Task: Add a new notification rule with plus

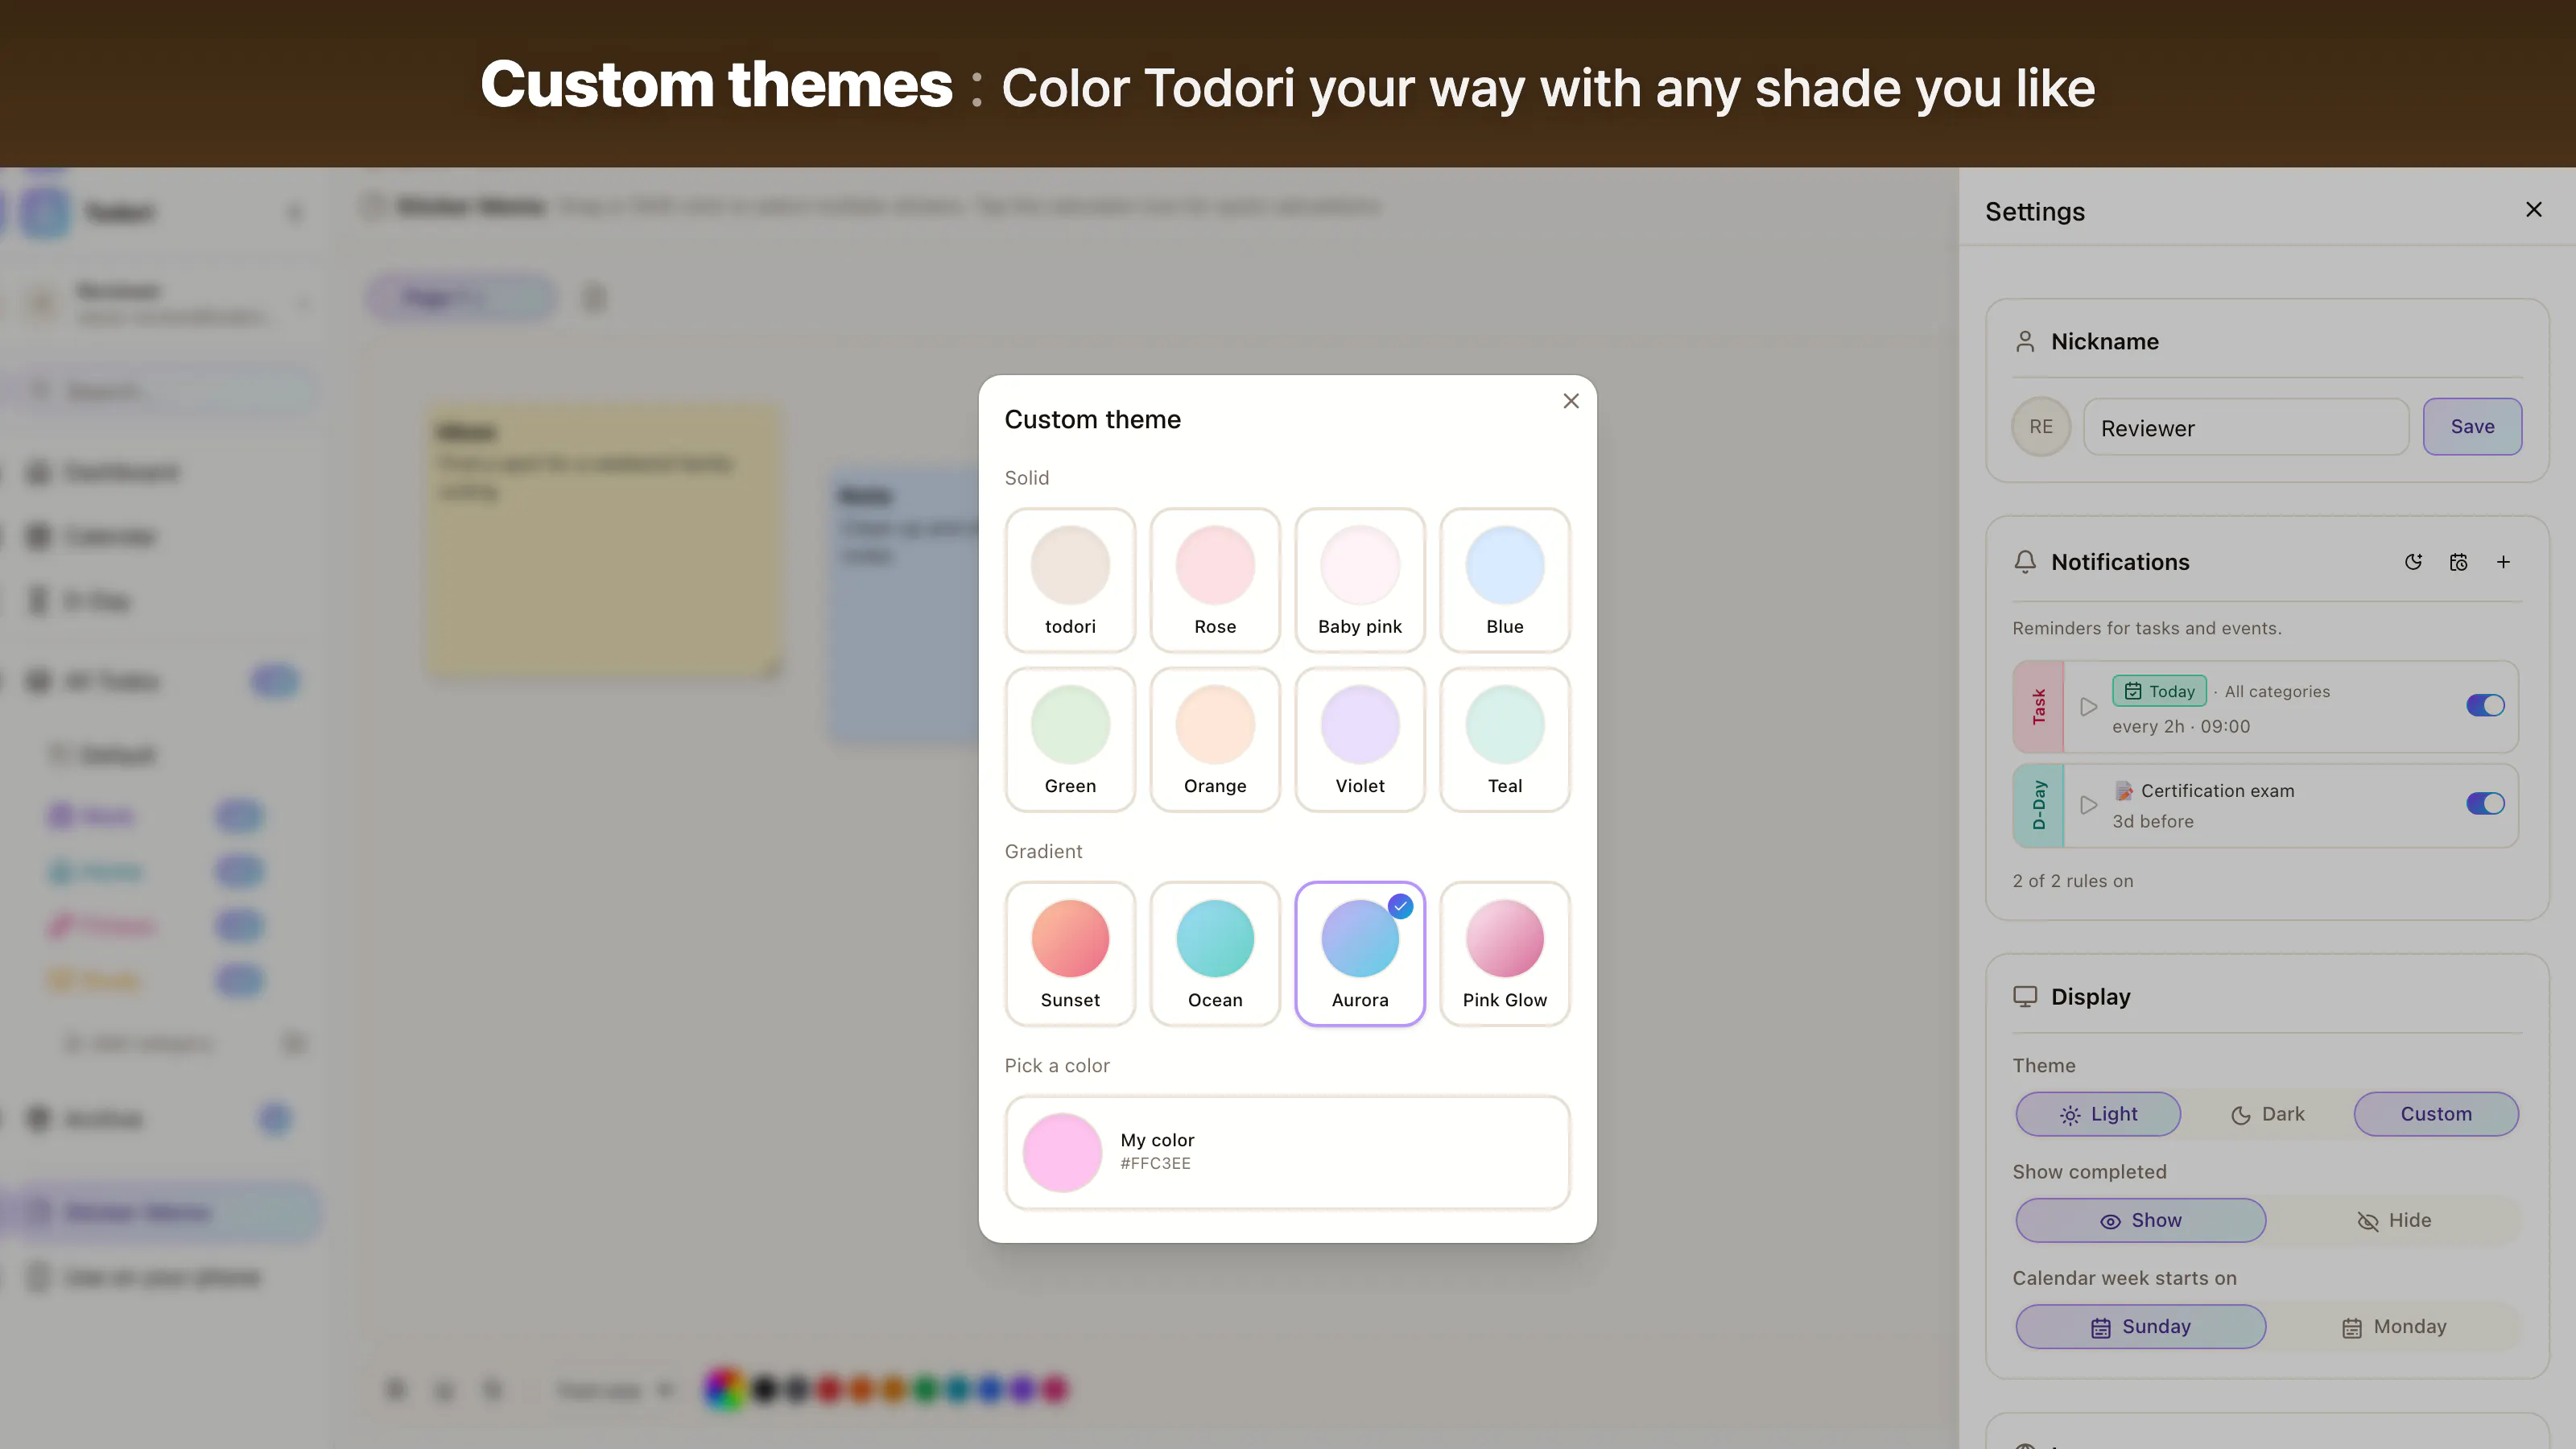Action: tap(2503, 562)
